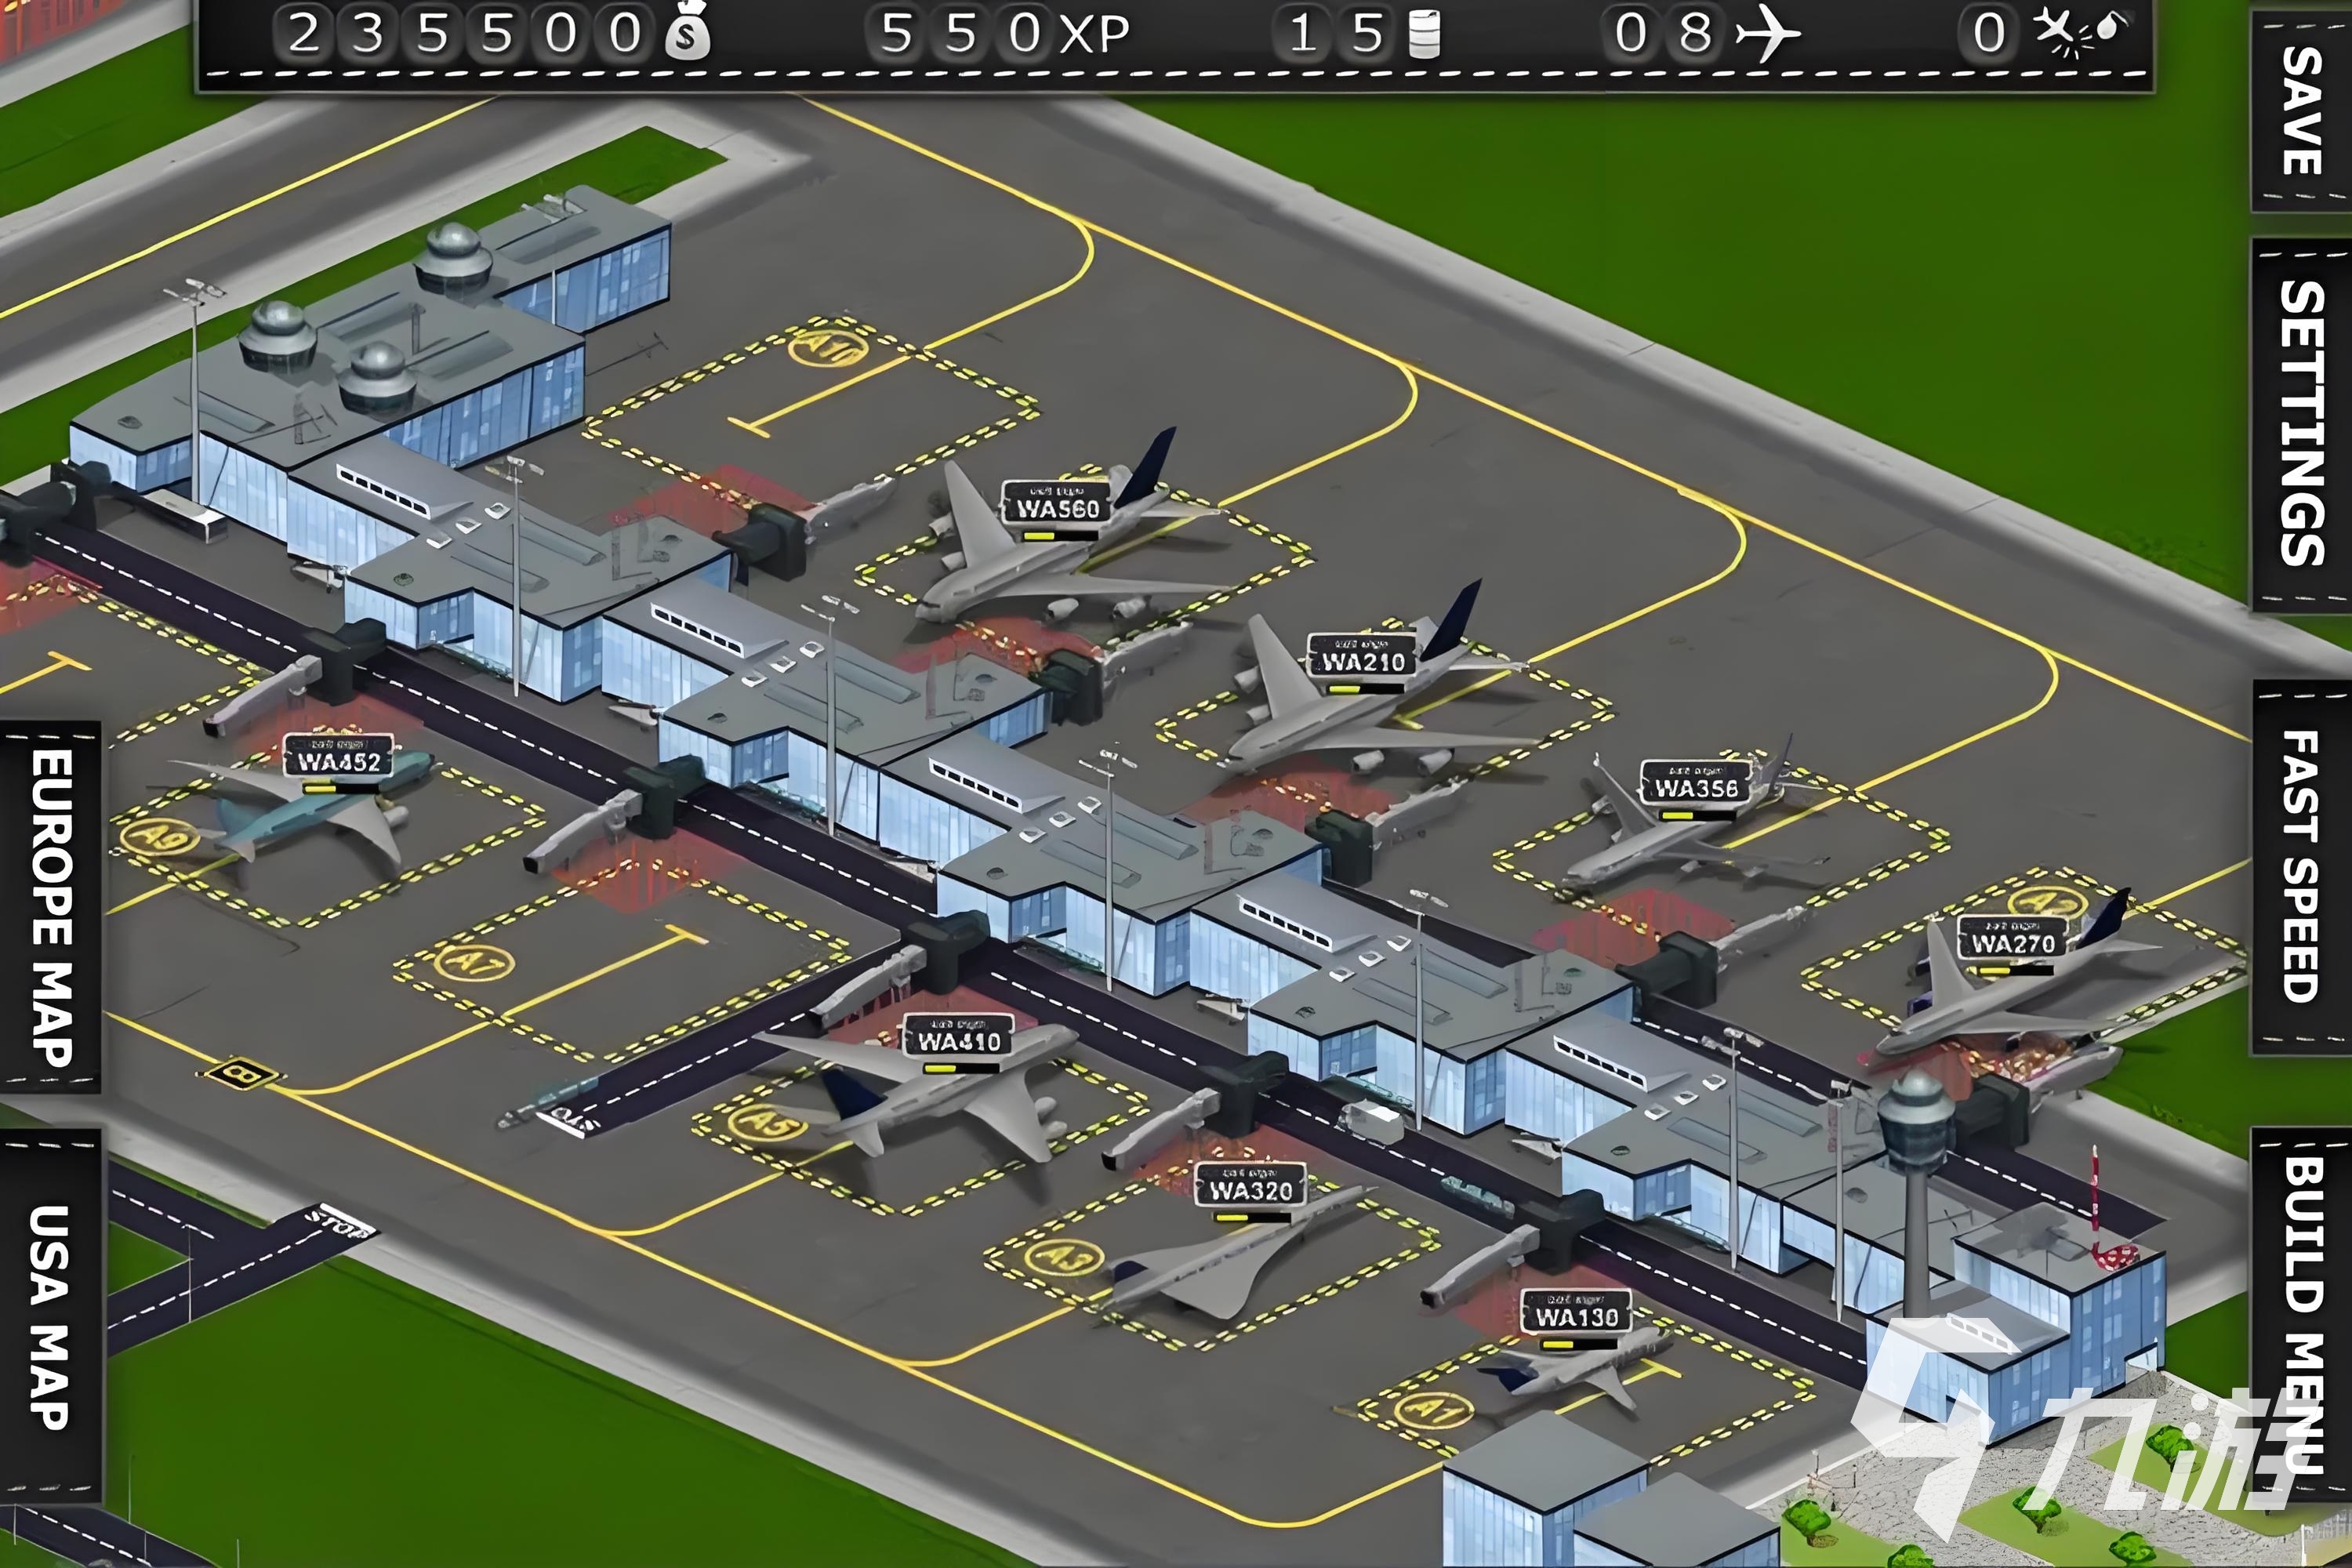2352x1568 pixels.
Task: Select the A1 gate marker
Action: 1434,1410
